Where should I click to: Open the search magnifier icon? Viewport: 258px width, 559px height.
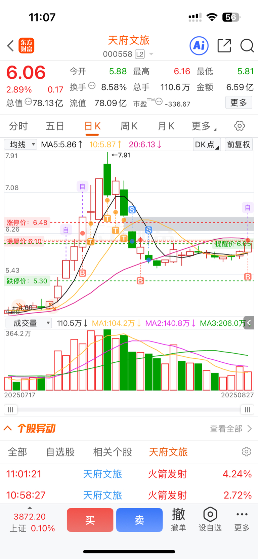coord(247,46)
